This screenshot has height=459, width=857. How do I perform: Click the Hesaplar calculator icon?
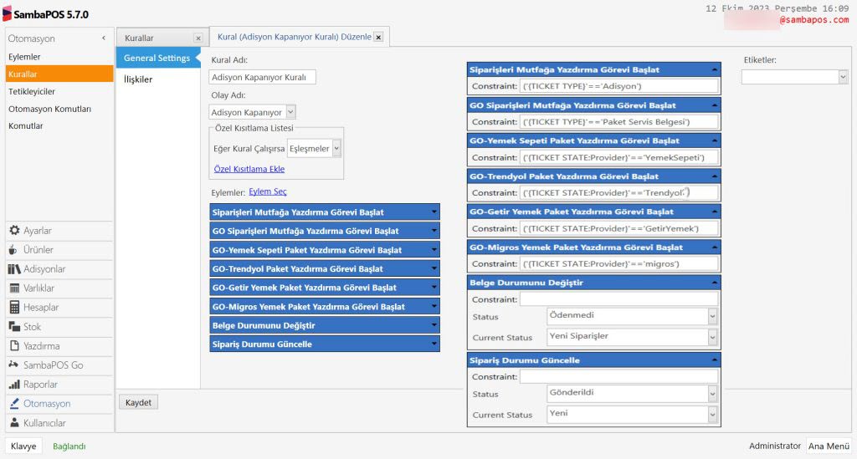coord(14,308)
